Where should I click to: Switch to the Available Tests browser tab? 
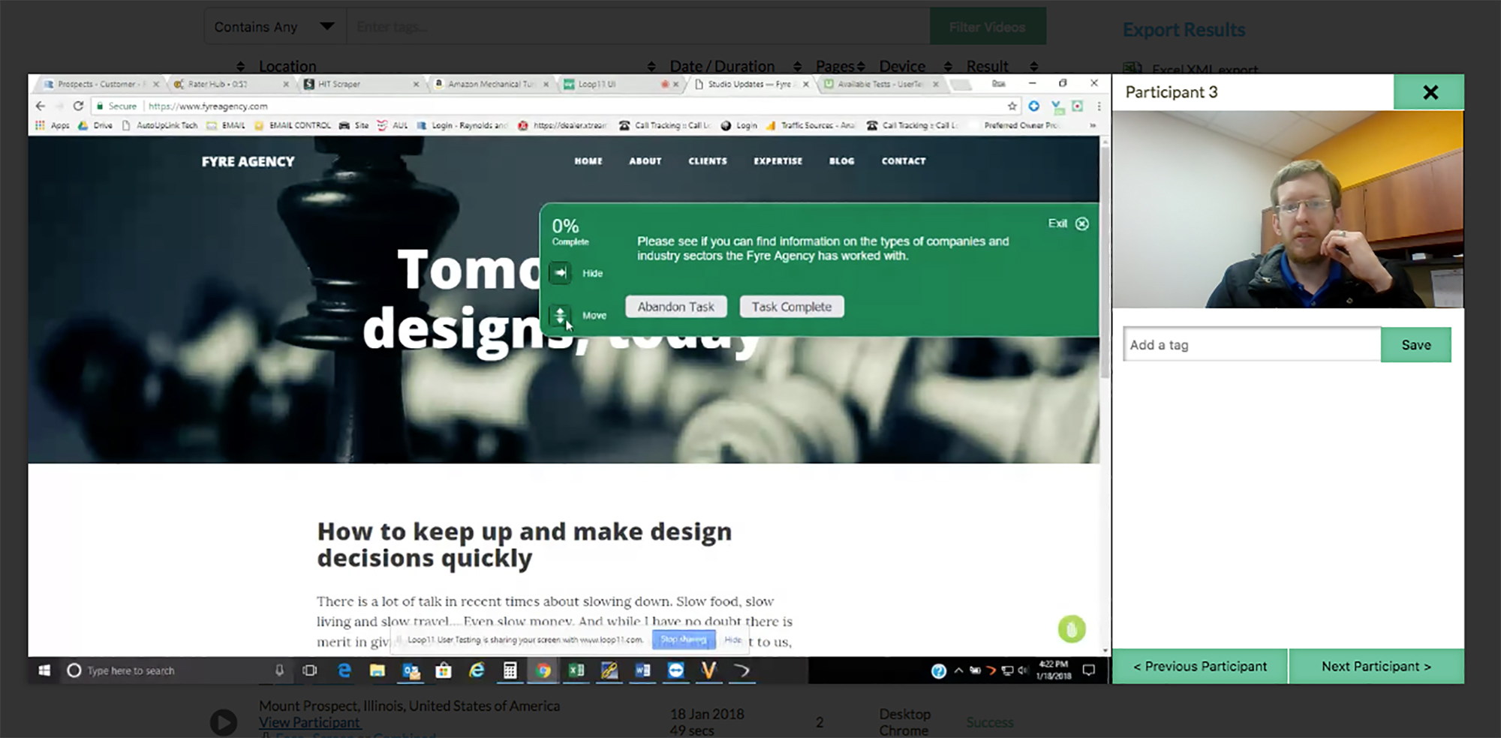(x=880, y=84)
